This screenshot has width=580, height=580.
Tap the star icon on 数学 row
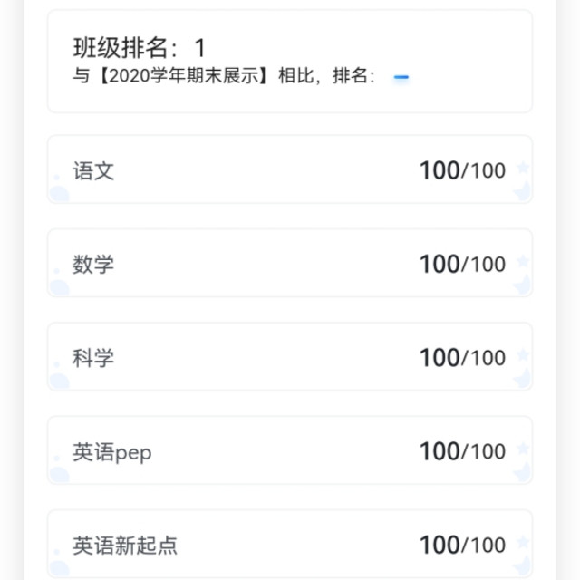tap(523, 262)
